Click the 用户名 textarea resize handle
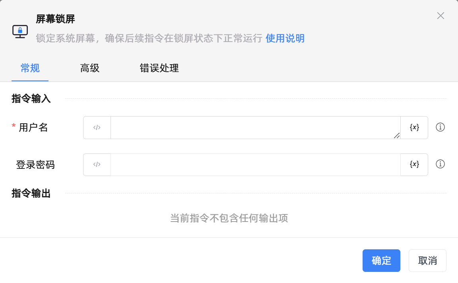The width and height of the screenshot is (458, 283). point(397,136)
